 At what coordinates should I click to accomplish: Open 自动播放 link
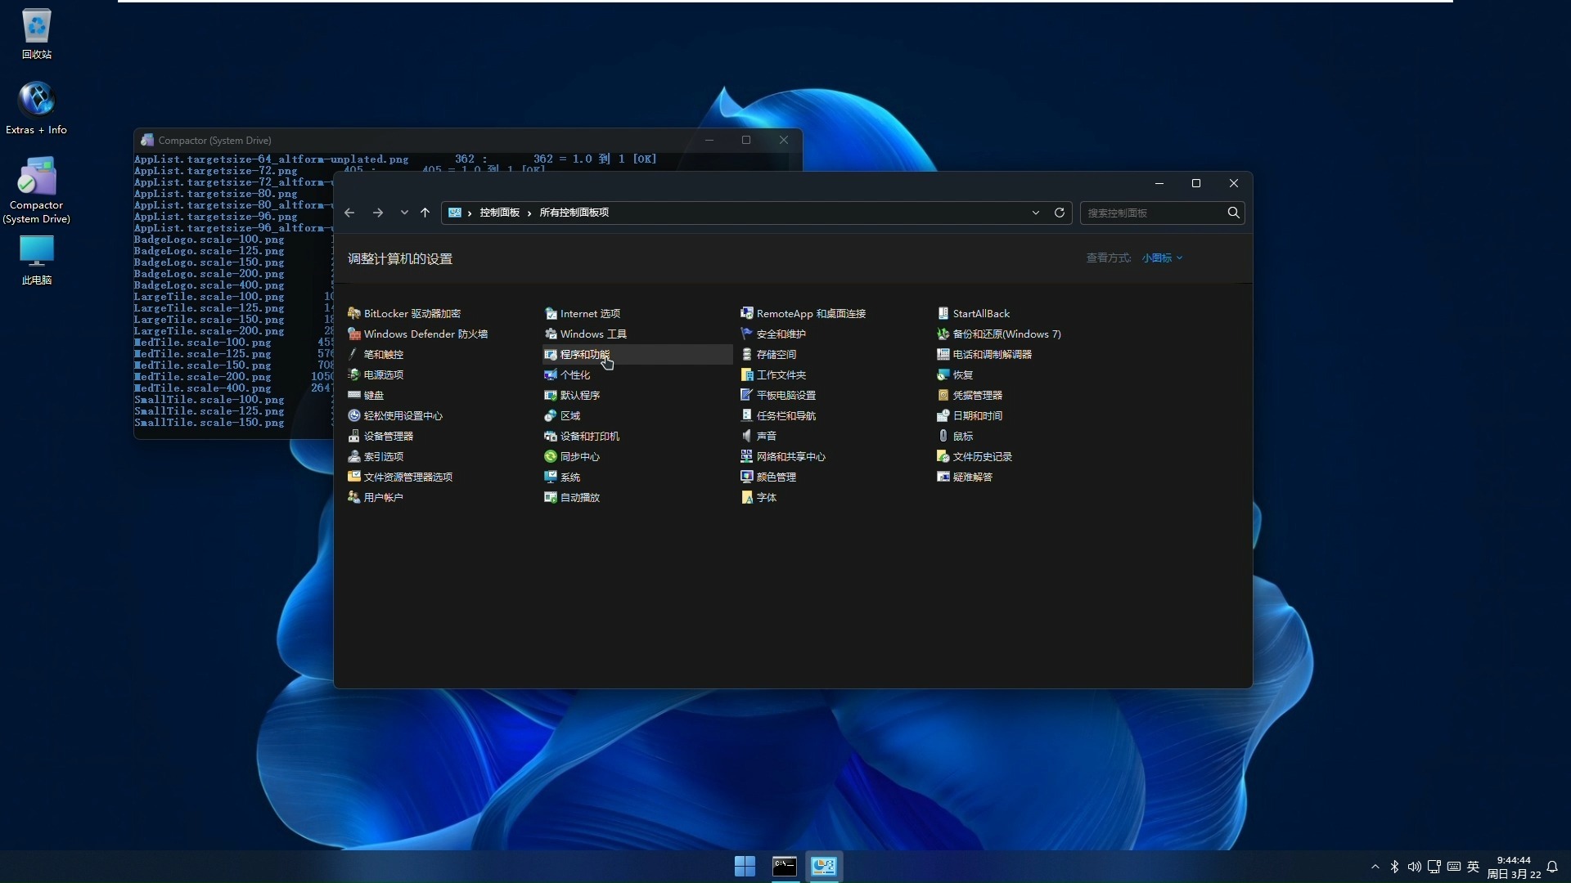point(580,498)
